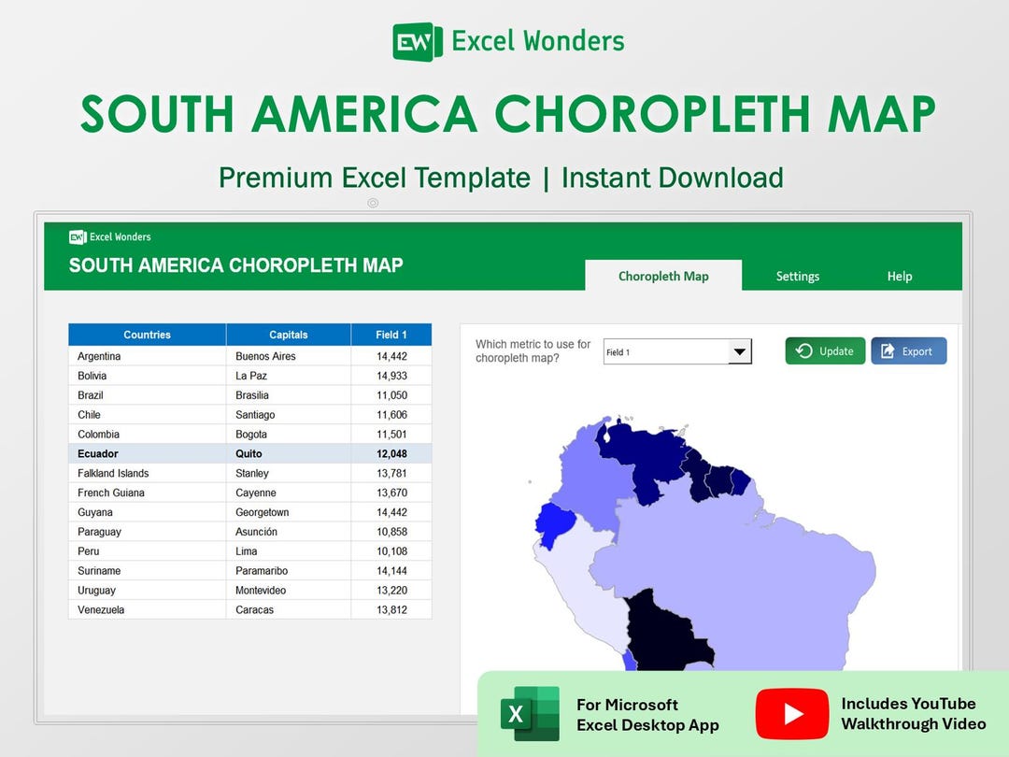Click the EW logo inside the app header
Viewport: 1009px width, 757px height.
78,236
